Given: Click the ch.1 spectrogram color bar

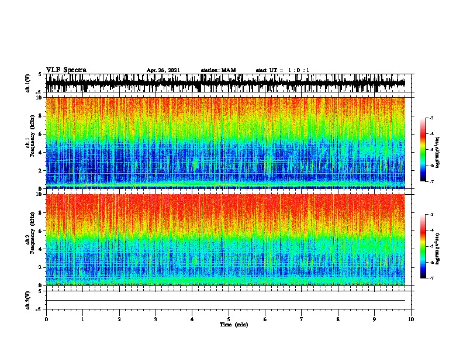Looking at the screenshot, I should (x=423, y=150).
